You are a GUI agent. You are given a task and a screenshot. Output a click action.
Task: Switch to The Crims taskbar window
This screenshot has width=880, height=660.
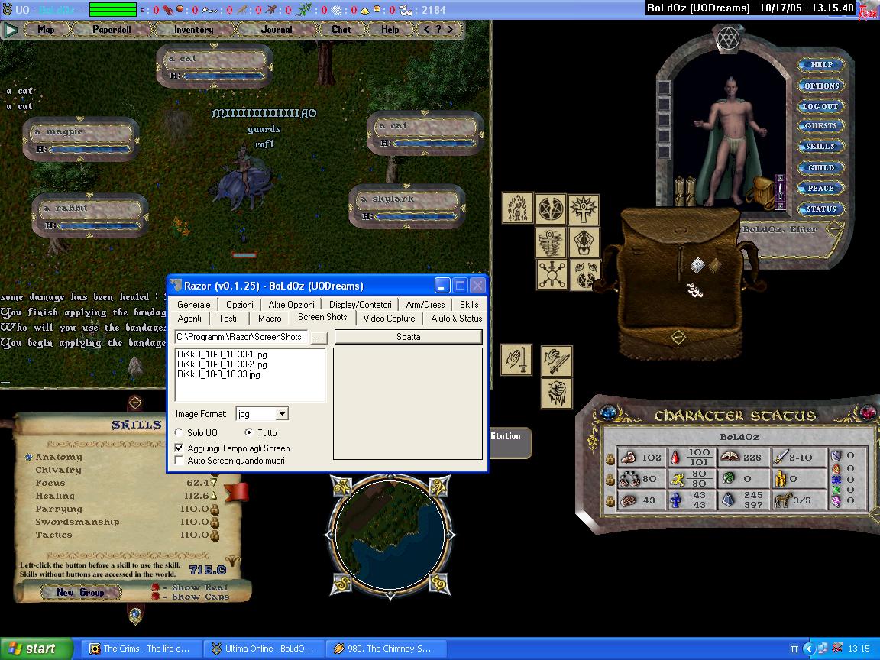(x=141, y=649)
